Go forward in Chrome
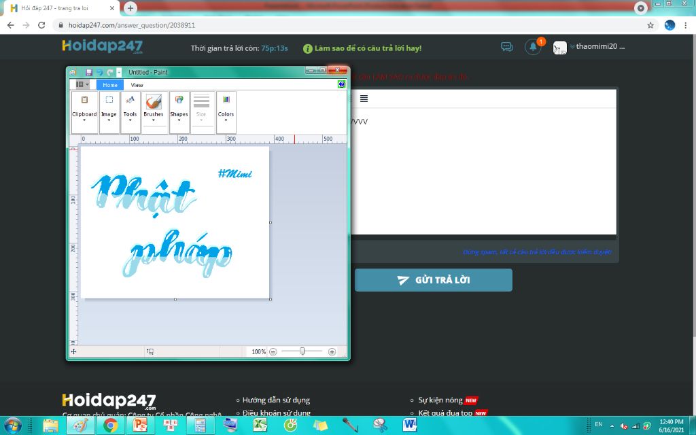Screen dimensions: 696x435 point(27,25)
